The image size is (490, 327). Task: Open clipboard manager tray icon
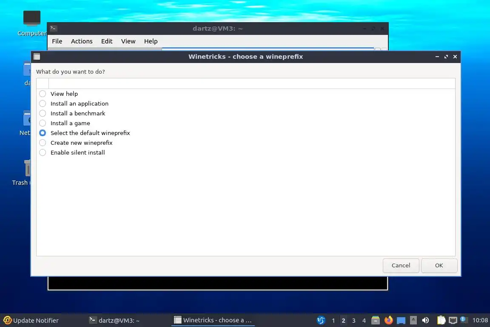[441, 320]
